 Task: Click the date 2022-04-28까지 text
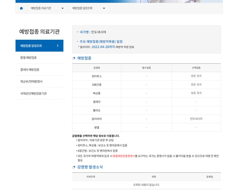point(103,47)
